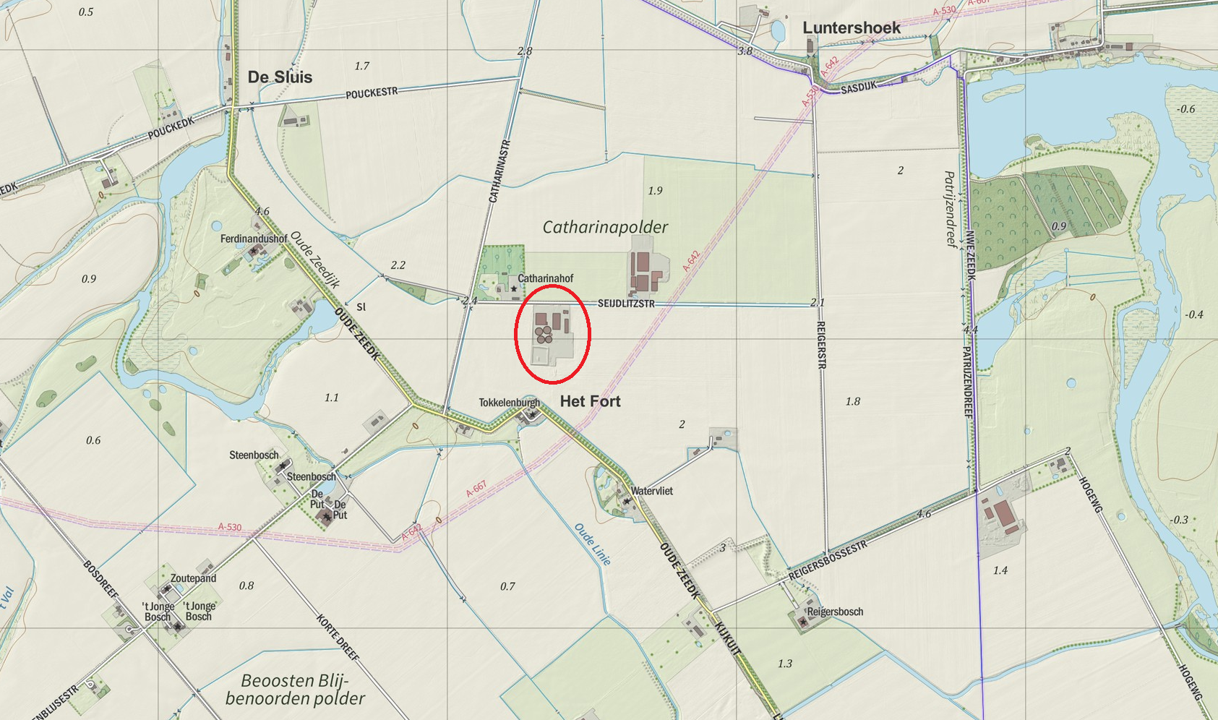Click the REIGERSBOSSESTR street label

[828, 561]
